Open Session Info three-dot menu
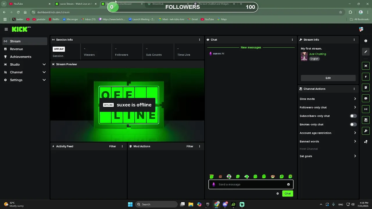 click(x=199, y=40)
